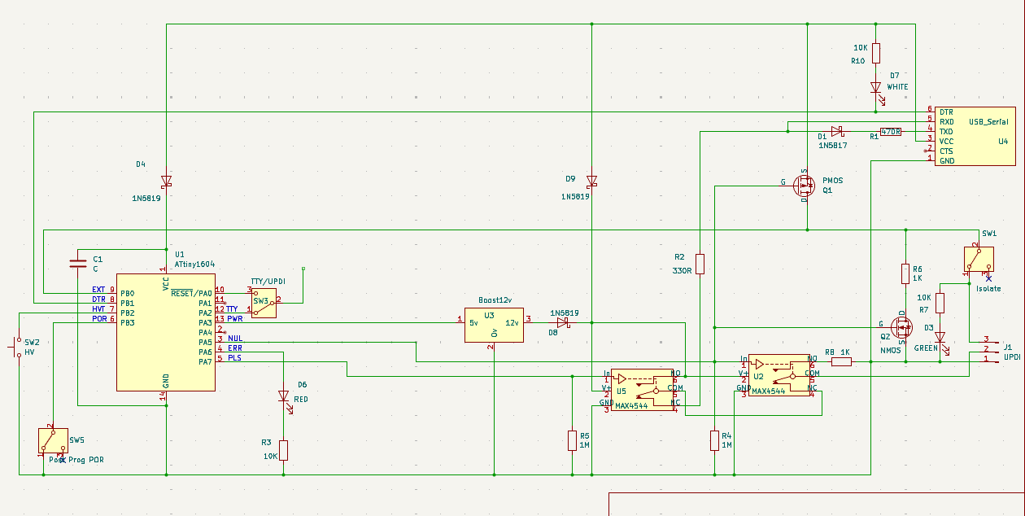Select the Post Prog POR switch SW5

[x=53, y=440]
